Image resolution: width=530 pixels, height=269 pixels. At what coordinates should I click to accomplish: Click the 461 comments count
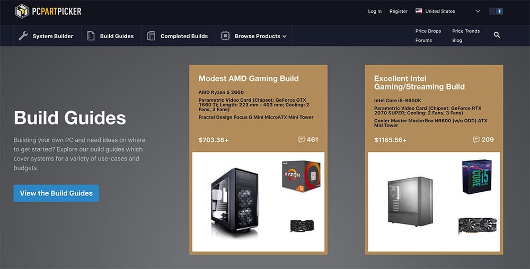pyautogui.click(x=312, y=140)
